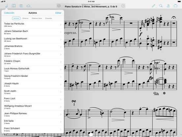182x137 pixels.
Task: Open the bookmarks book icon
Action: coord(14,6)
